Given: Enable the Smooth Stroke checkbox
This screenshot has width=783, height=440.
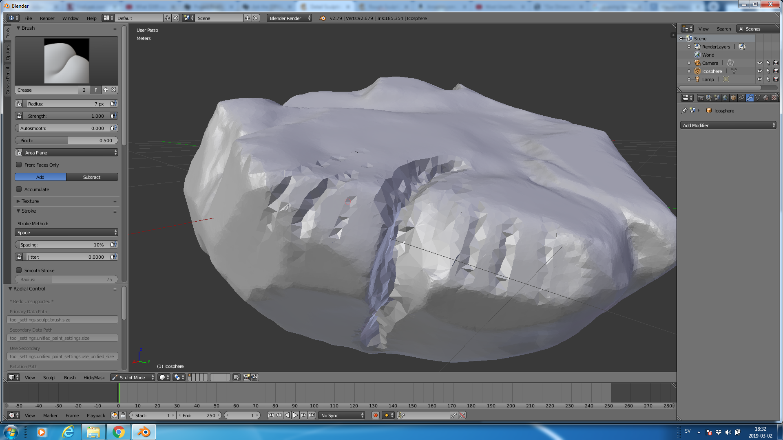Looking at the screenshot, I should pyautogui.click(x=19, y=271).
